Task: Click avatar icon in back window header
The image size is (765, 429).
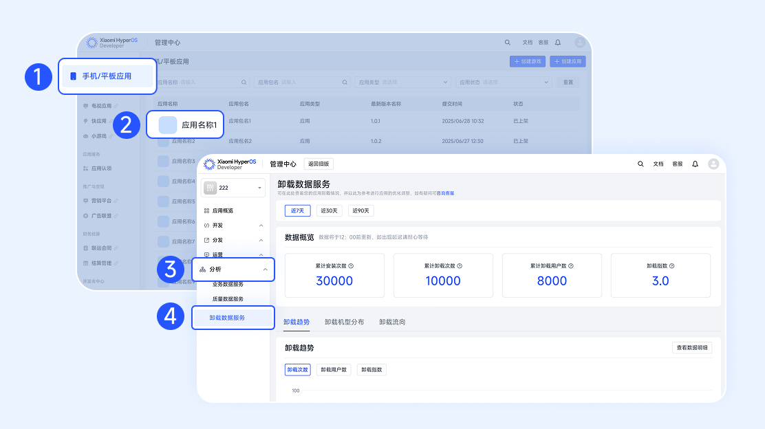Action: [580, 43]
